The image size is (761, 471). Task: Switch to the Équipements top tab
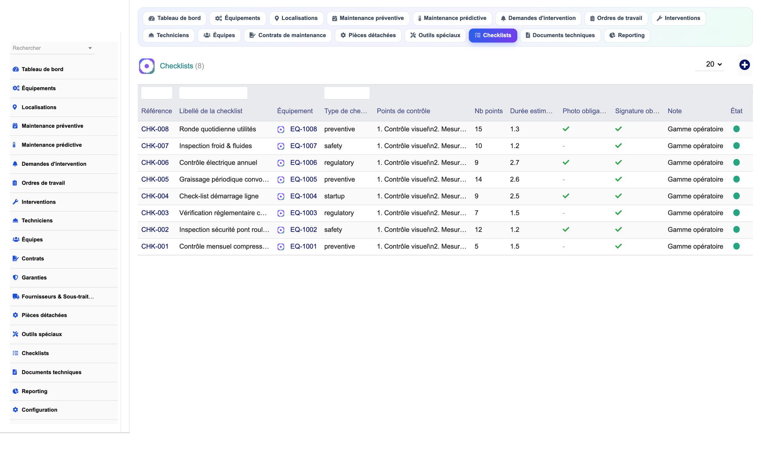point(238,18)
